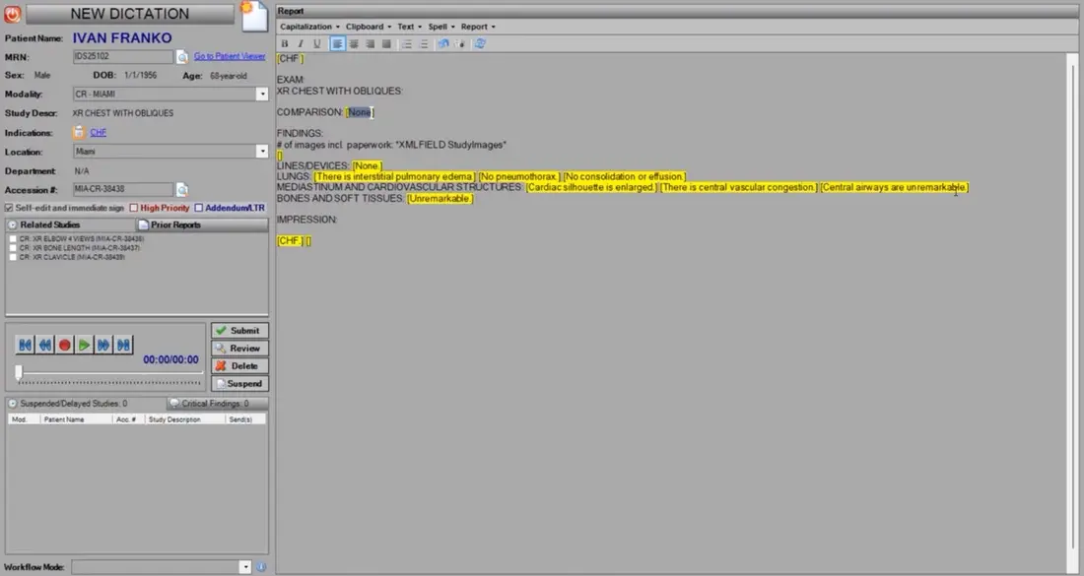Open the indications clipboard icon beside CHF
Screen dimensions: 1084x576
[79, 132]
